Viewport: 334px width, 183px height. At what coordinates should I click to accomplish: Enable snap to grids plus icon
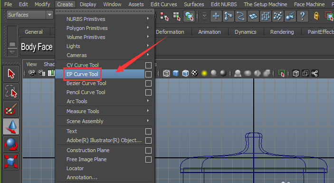click(x=216, y=16)
